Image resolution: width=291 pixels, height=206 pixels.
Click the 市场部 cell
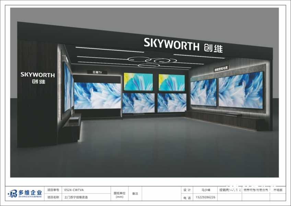coord(278,190)
